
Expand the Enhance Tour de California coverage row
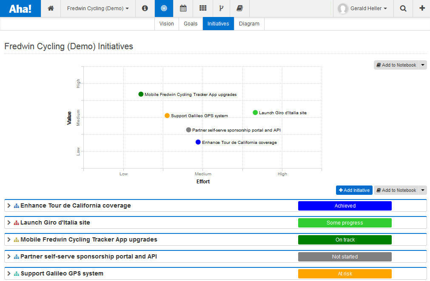pos(9,205)
